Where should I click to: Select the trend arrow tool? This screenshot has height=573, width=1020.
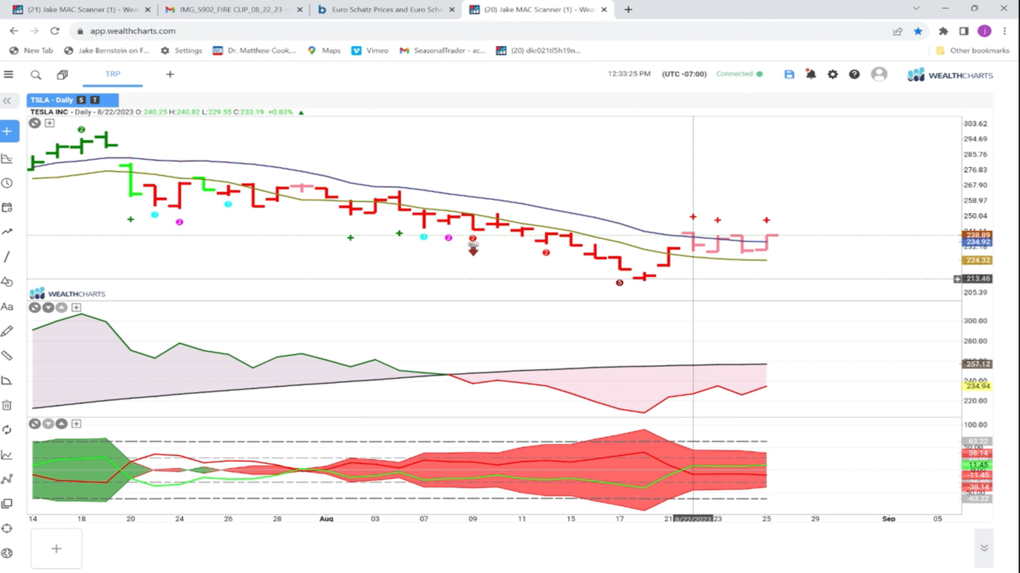click(7, 232)
